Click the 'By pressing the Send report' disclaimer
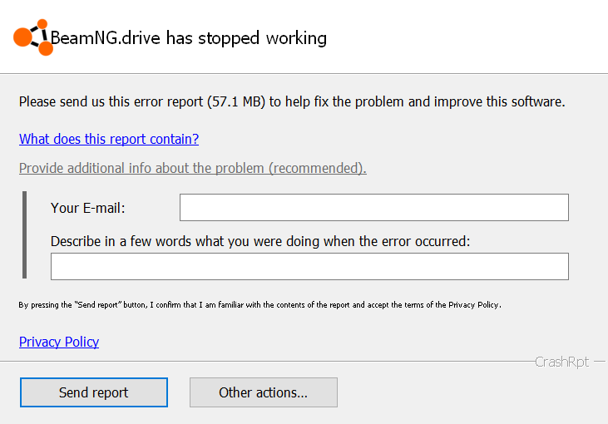 click(x=260, y=305)
